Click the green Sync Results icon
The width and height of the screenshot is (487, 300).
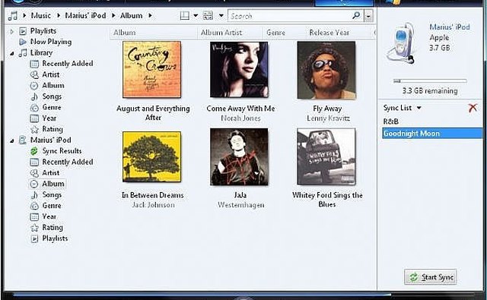pyautogui.click(x=34, y=151)
